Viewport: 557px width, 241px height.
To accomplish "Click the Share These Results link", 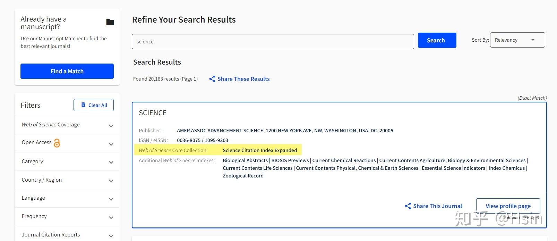I will click(x=243, y=79).
